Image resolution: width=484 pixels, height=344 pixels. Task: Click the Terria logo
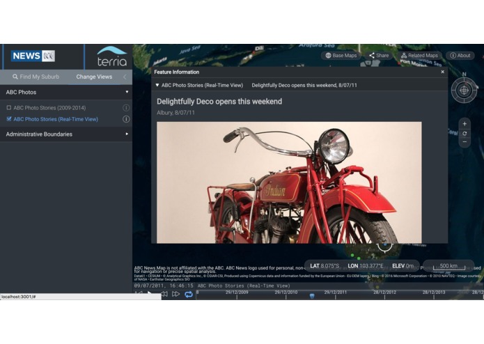pos(112,57)
